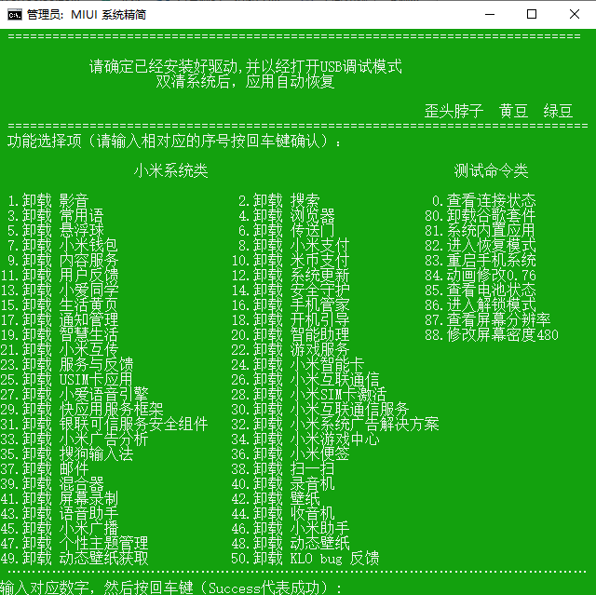The height and width of the screenshot is (595, 596).
Task: Minimize the MIUI 系统精简 console window
Action: coord(488,15)
